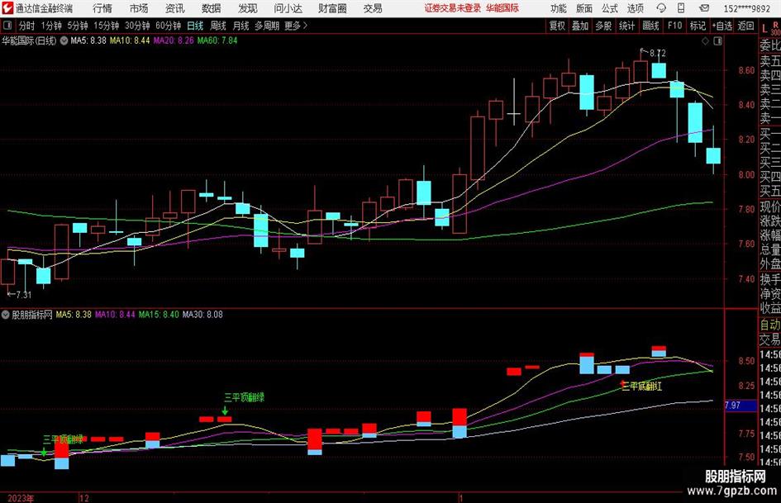Click the 7.31 low price marker
This screenshot has width=781, height=503.
[x=23, y=295]
